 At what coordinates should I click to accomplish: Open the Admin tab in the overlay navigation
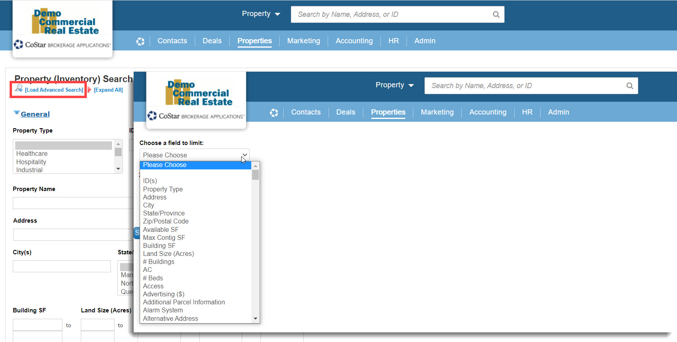(x=559, y=112)
